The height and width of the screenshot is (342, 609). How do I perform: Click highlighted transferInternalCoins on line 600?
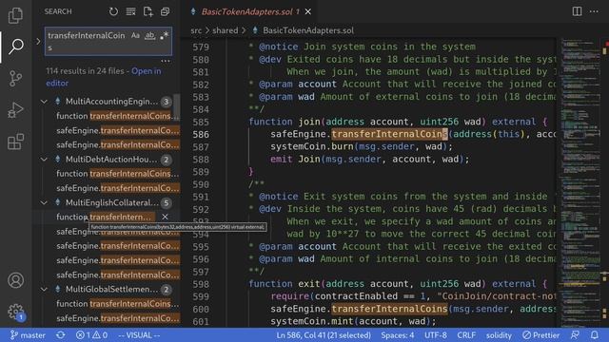tap(389, 309)
